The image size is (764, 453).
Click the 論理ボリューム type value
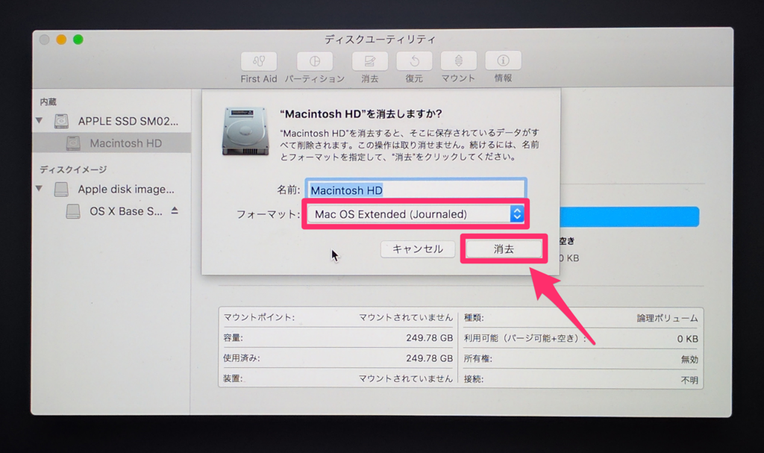pyautogui.click(x=667, y=319)
